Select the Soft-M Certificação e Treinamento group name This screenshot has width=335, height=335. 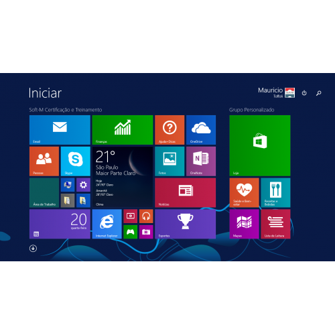click(66, 110)
